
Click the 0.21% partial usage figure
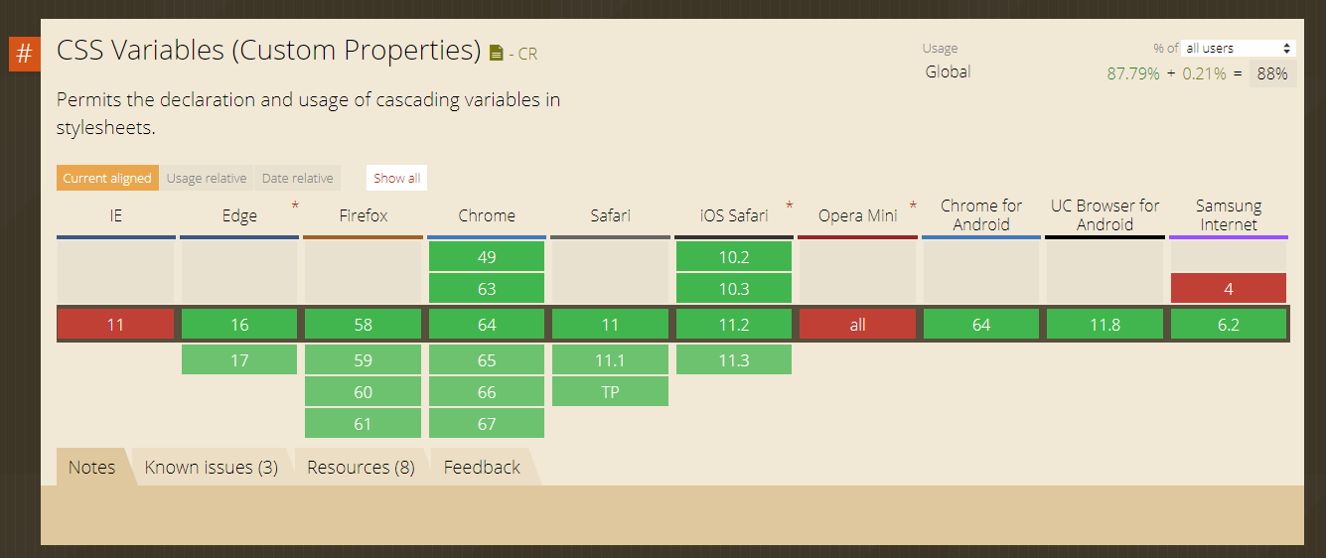pyautogui.click(x=1204, y=73)
